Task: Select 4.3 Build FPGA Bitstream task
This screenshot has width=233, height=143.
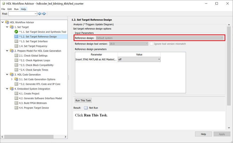Action: click(x=33, y=103)
